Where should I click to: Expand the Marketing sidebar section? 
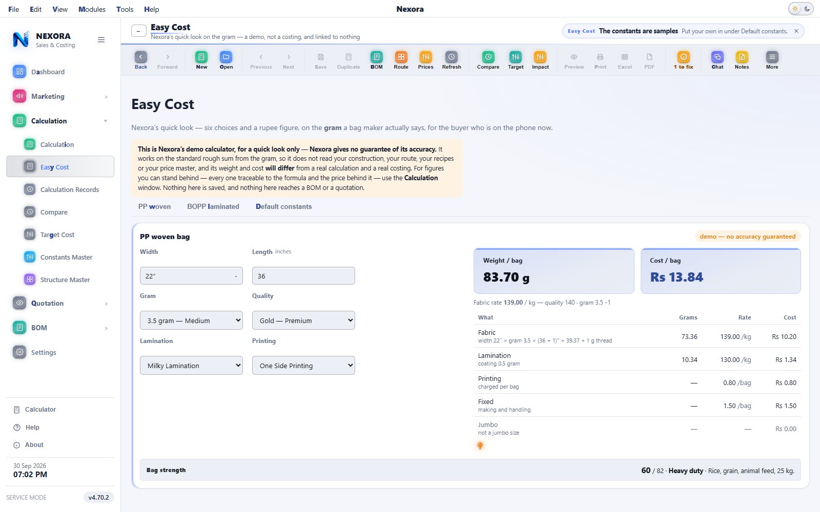point(60,96)
